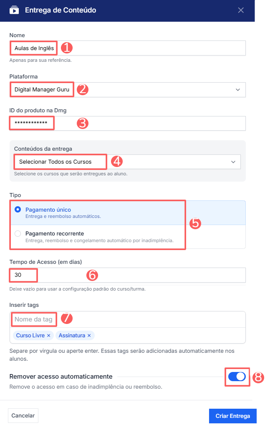Click the Pagamento recorrente description text
The image size is (270, 430).
click(99, 240)
